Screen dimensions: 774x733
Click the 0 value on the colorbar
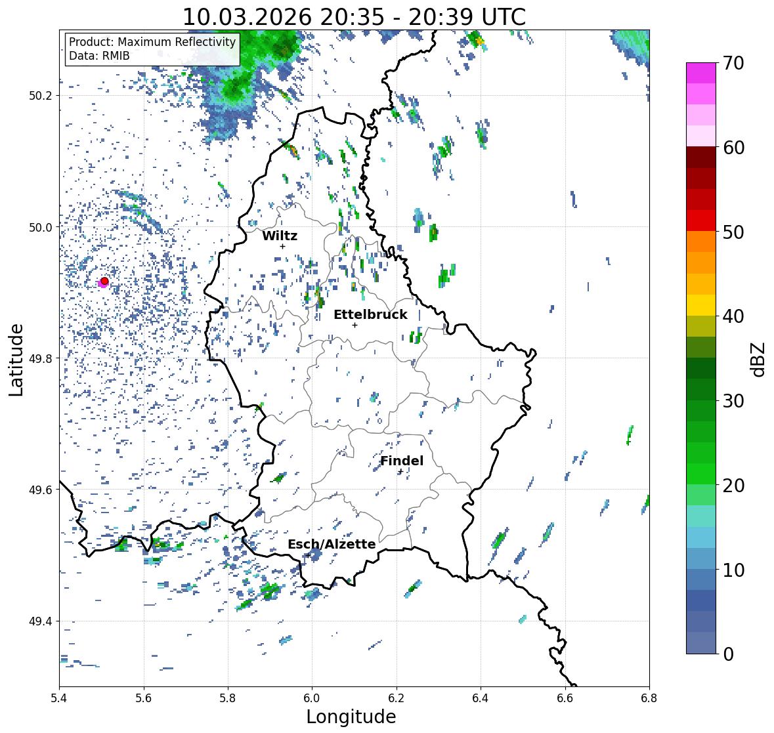pyautogui.click(x=729, y=654)
